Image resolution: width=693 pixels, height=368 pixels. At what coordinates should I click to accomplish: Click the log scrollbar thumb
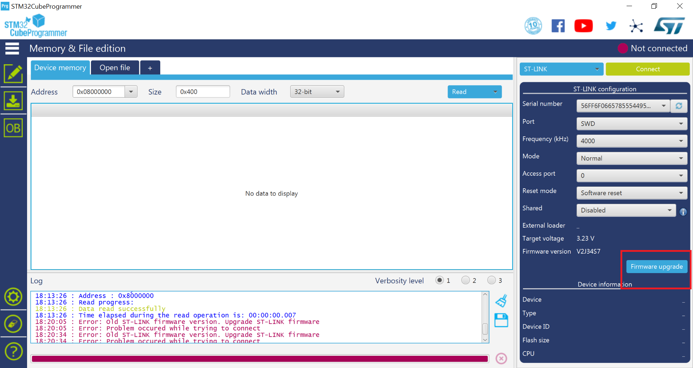pyautogui.click(x=485, y=329)
